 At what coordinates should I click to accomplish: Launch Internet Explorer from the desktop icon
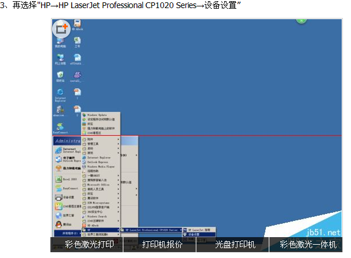pos(60,95)
